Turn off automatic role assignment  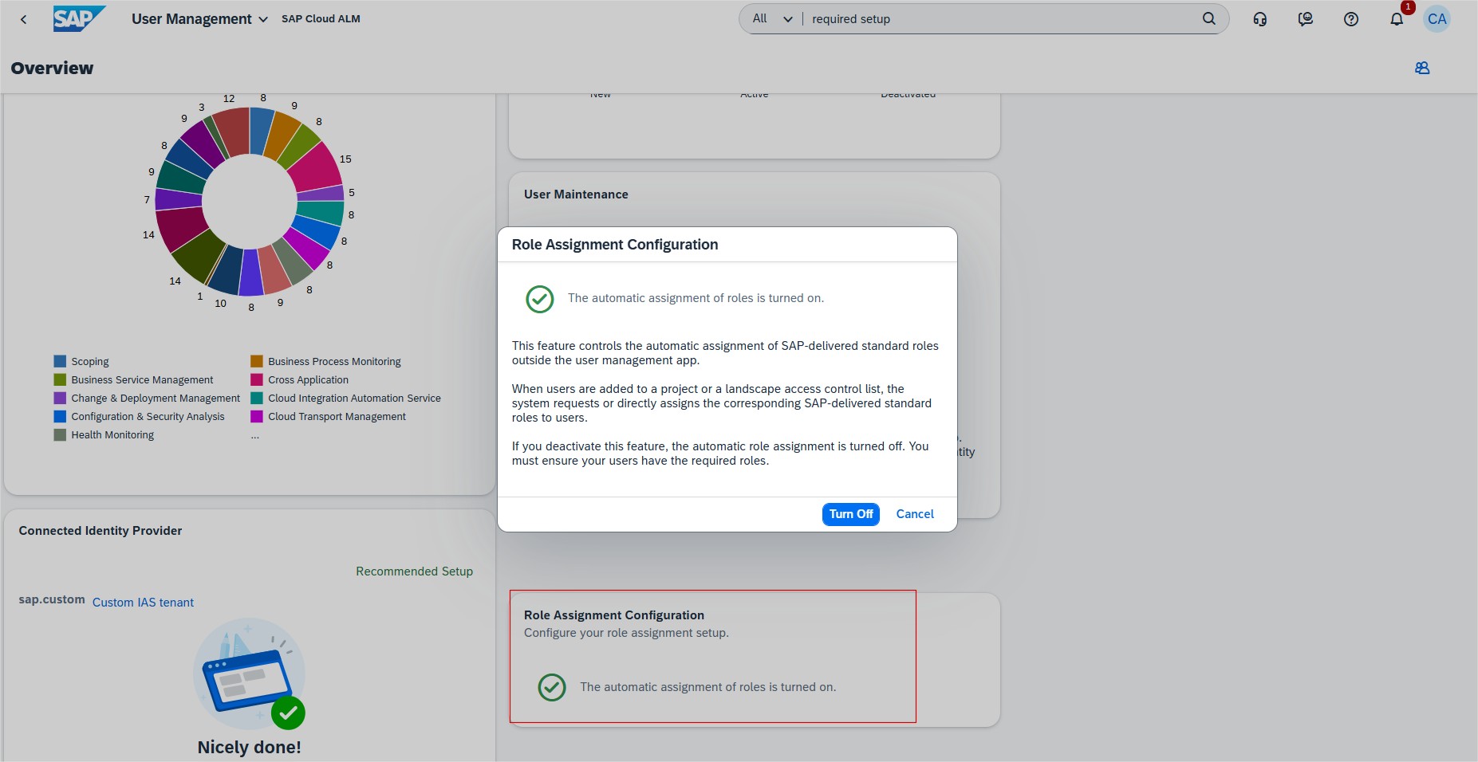tap(850, 514)
